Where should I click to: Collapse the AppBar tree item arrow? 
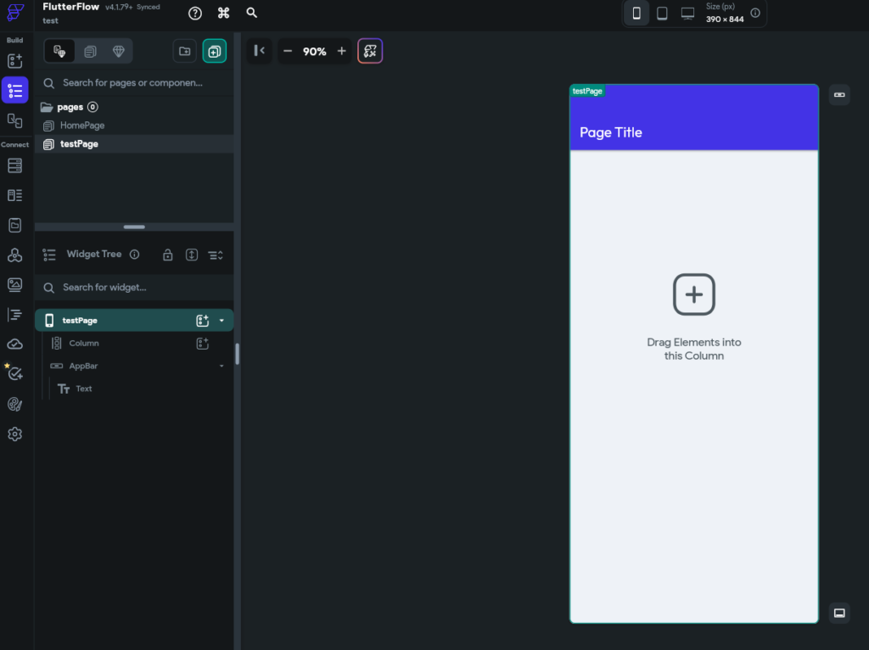click(221, 366)
